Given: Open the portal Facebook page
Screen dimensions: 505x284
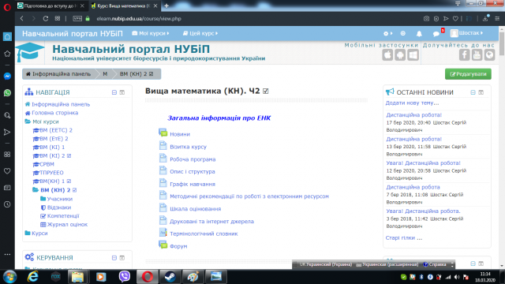Looking at the screenshot, I should coord(464,55).
